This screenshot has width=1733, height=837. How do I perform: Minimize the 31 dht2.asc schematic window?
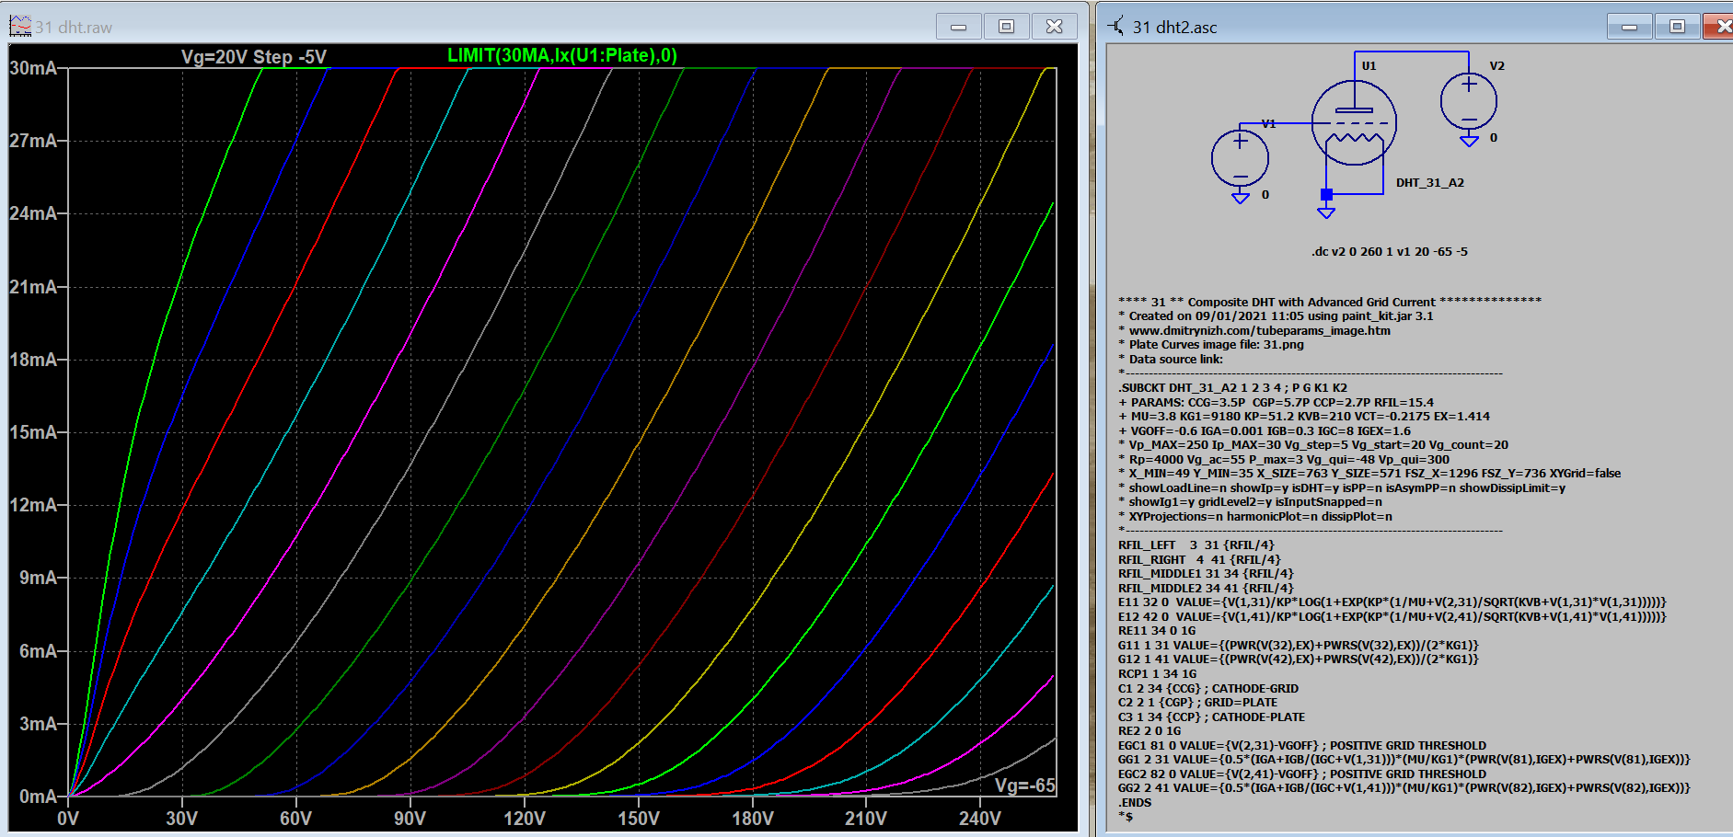1629,27
